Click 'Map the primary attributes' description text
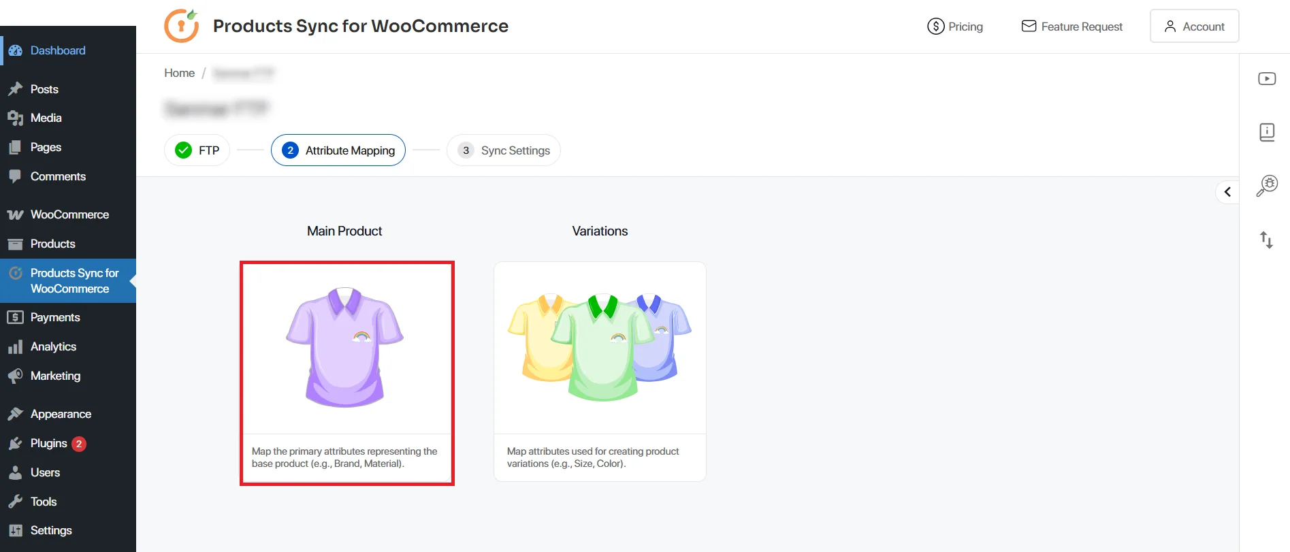1290x552 pixels. tap(344, 457)
